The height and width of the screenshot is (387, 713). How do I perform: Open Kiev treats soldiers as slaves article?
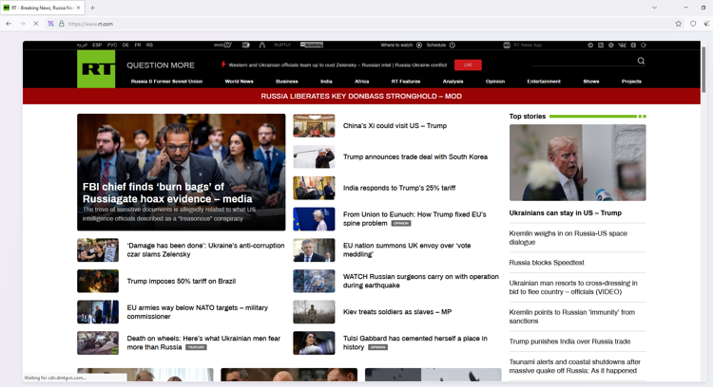397,312
